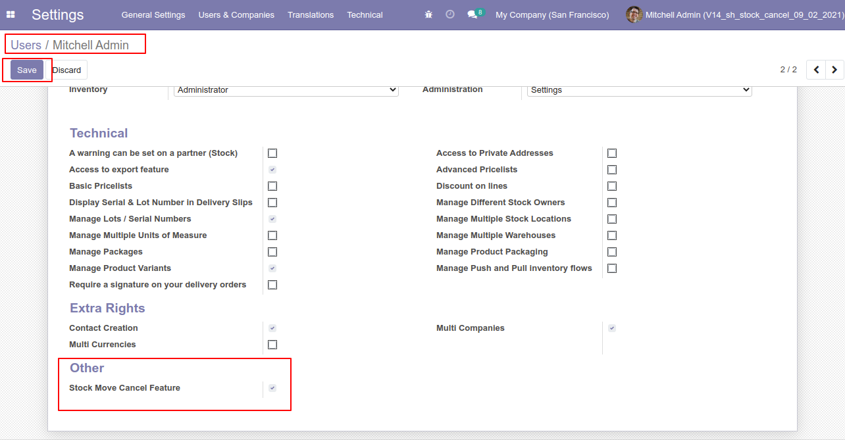Open Technical menu in navbar
Screen dimensions: 845x440
click(365, 14)
